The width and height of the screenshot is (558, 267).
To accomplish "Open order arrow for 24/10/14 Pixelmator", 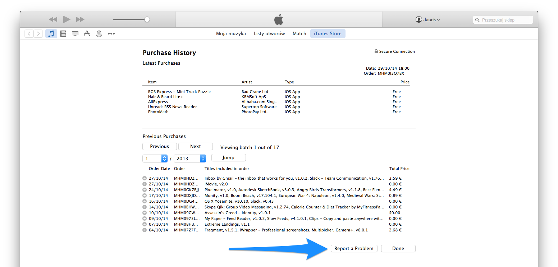I will pos(145,190).
